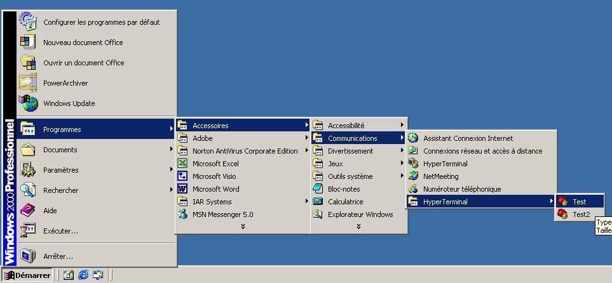Expand the Rechercher submenu arrow
Viewport: 612px width, 283px height.
tap(172, 190)
